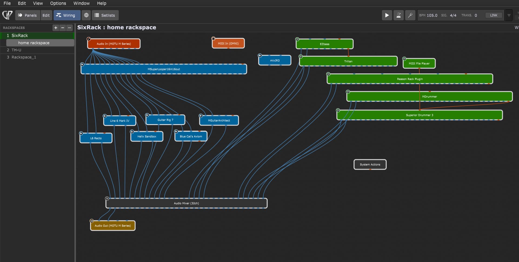Click the icon on MIDI In (OMNI) block
This screenshot has width=519, height=262.
coord(213,39)
